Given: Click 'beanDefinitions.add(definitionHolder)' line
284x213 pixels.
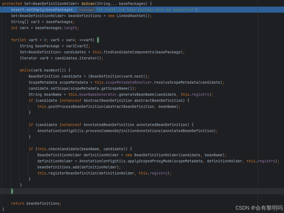Looking at the screenshot, I should (79, 167).
